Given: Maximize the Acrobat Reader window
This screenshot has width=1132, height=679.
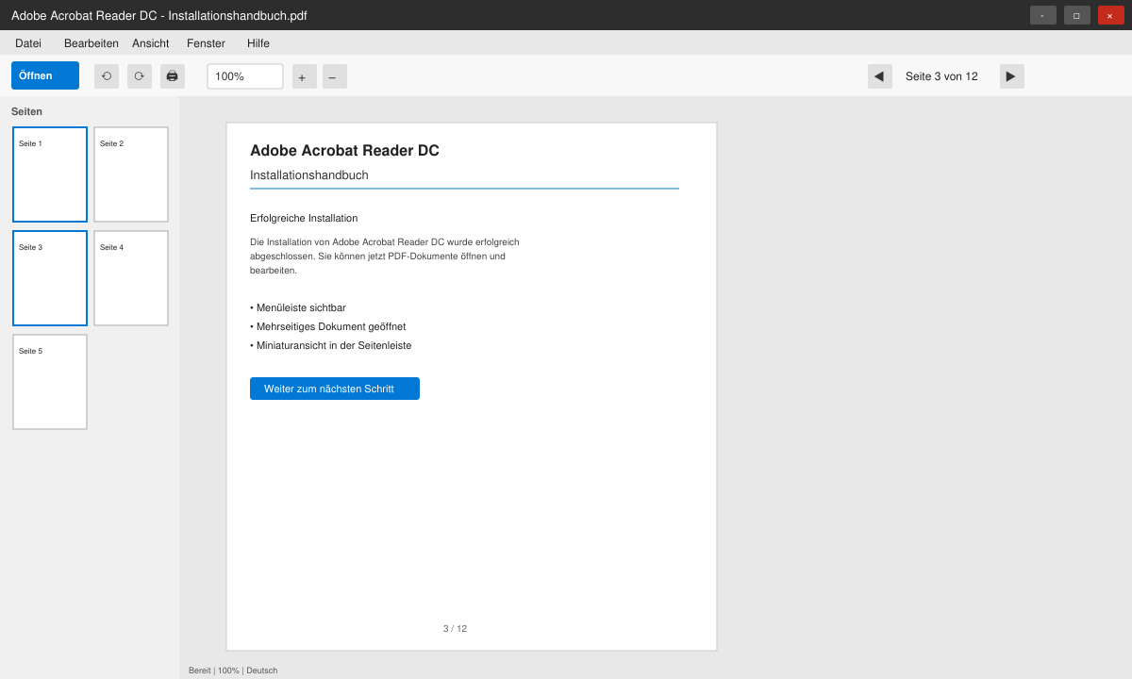Looking at the screenshot, I should point(1077,15).
